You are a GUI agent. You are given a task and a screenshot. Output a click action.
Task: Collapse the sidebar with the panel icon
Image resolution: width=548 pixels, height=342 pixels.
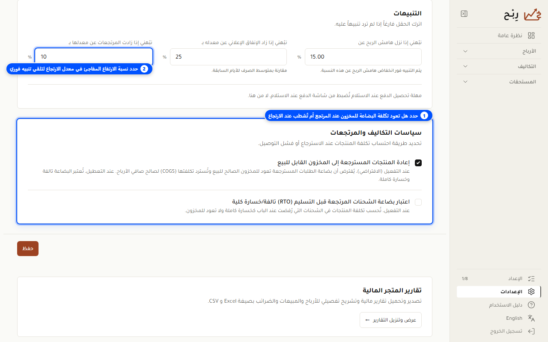click(464, 14)
